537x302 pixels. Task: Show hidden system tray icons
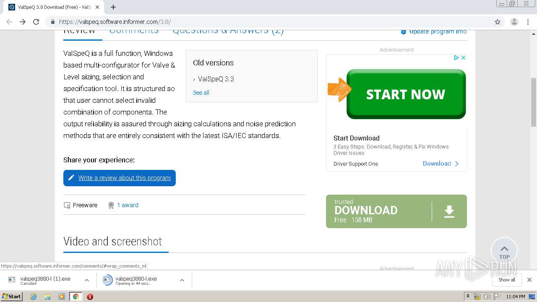coord(468,297)
